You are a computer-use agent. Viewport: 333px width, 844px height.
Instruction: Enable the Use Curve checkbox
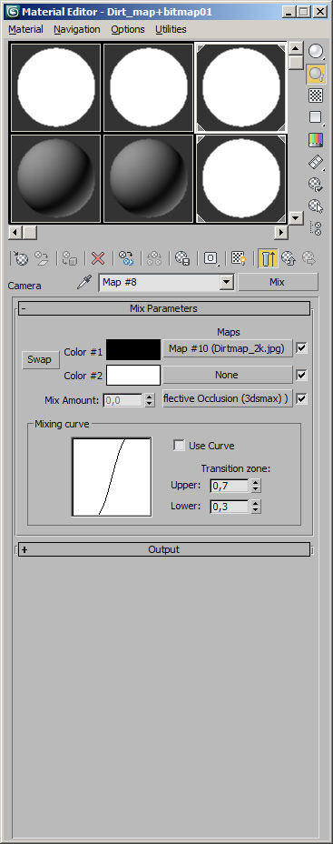point(179,446)
